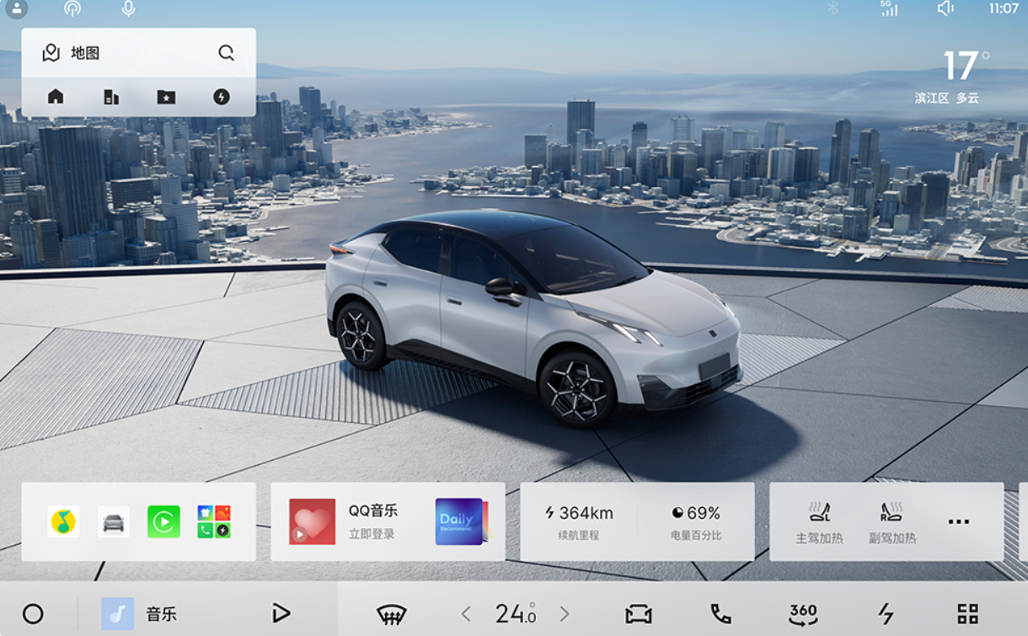Toggle 主驾加热 driver seat heating
The image size is (1028, 636).
[819, 522]
